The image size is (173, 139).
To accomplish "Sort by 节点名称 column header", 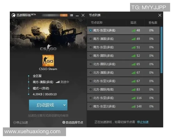I will pos(97,23).
